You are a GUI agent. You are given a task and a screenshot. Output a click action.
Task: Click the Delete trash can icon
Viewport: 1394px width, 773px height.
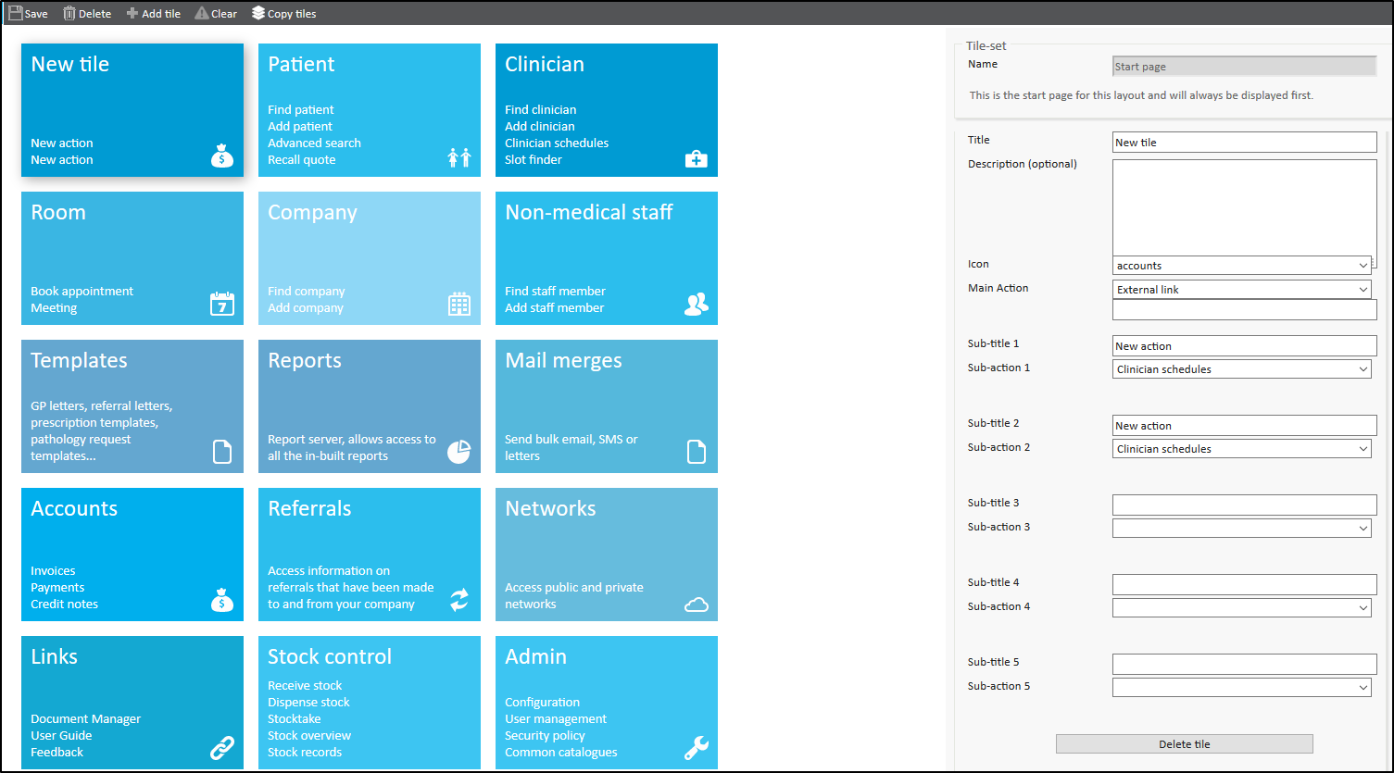(x=69, y=13)
